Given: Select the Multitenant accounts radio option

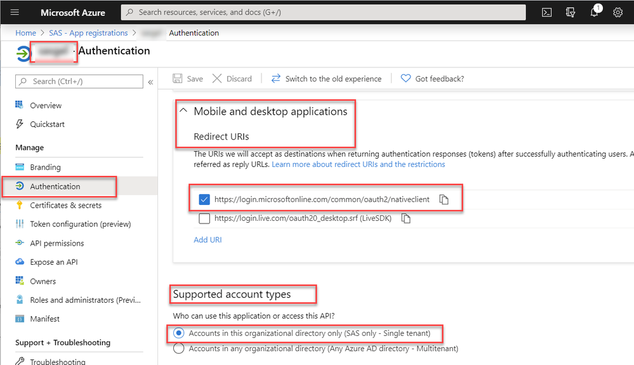Looking at the screenshot, I should coord(178,348).
